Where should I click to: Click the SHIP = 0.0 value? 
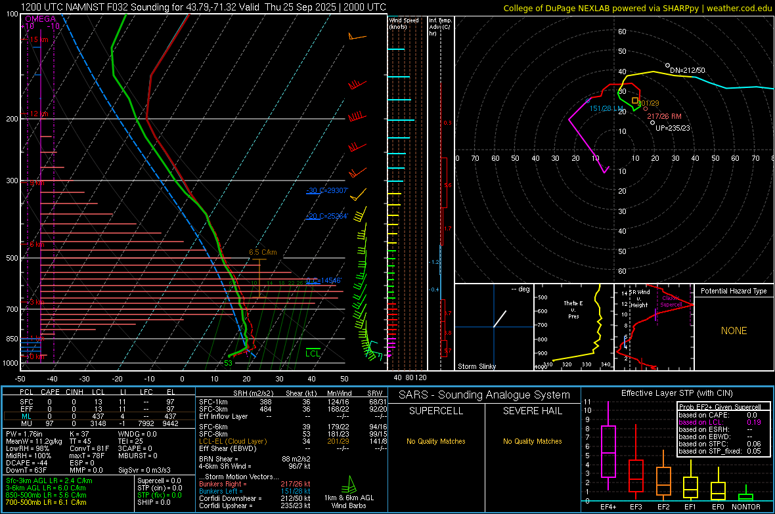tap(154, 502)
